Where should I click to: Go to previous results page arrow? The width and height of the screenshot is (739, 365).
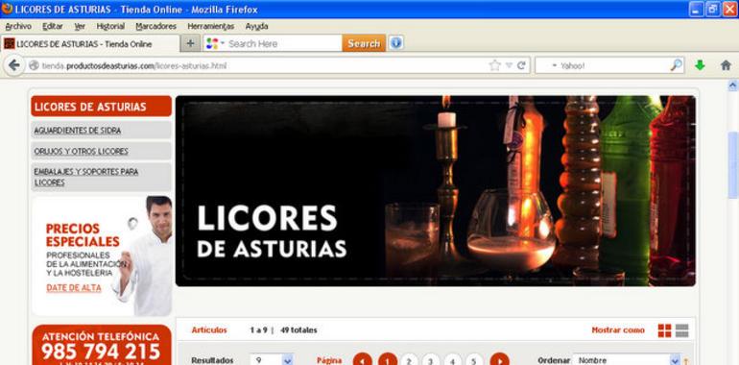tap(363, 361)
